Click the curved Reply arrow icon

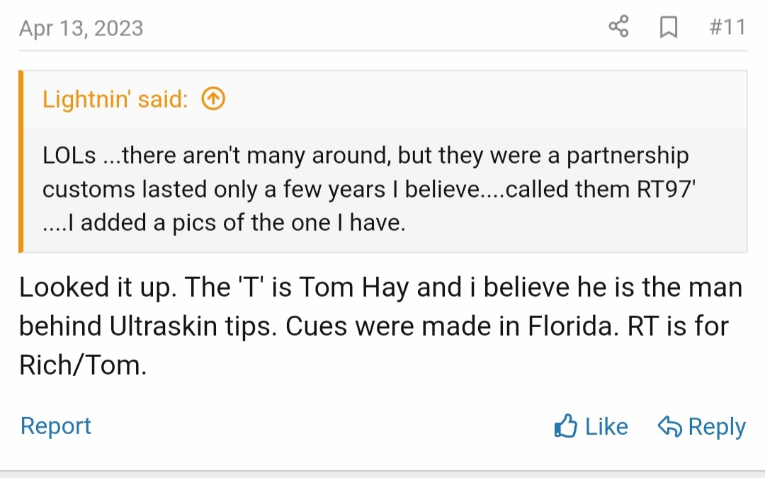(x=669, y=426)
